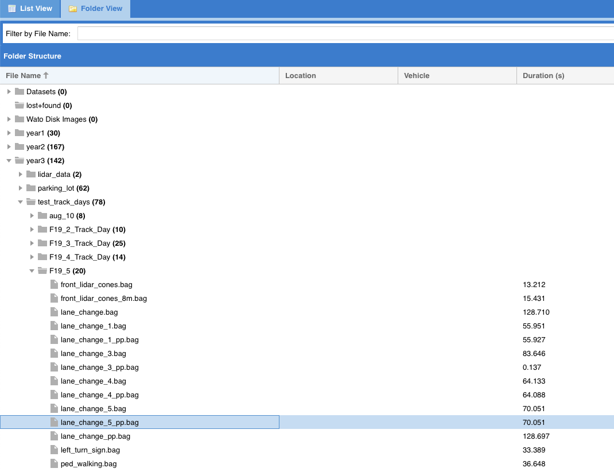
Task: Click the lane_change_4.bag file icon
Action: [x=54, y=381]
